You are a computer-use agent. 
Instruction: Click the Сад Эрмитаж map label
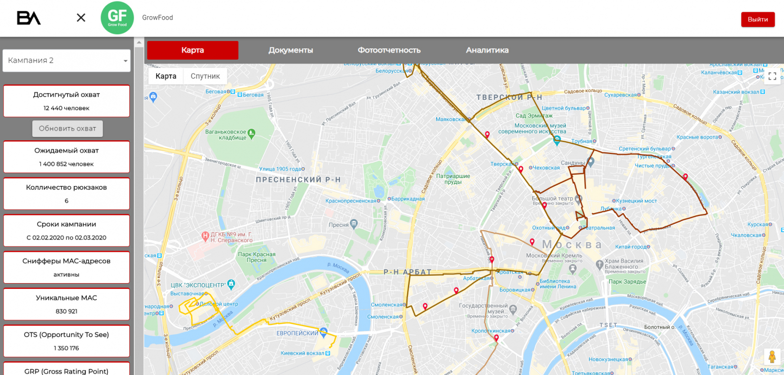(534, 116)
